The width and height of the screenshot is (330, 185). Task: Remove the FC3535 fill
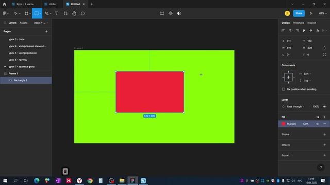pyautogui.click(x=324, y=124)
